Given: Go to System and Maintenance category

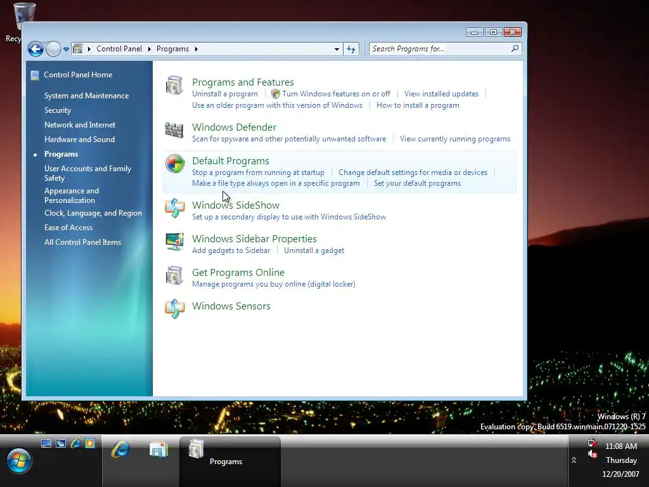Looking at the screenshot, I should point(86,96).
